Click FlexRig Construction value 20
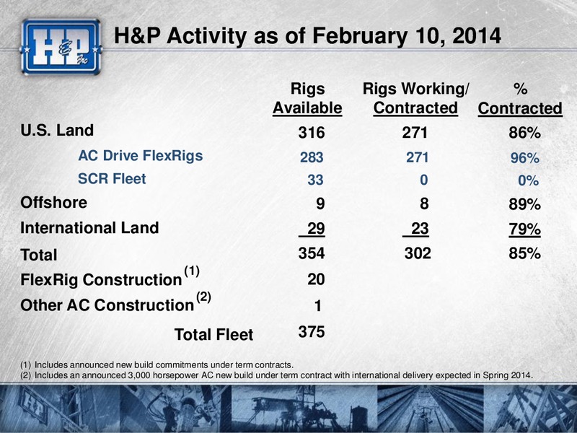Screen dimensions: 577x433 [x=316, y=279]
